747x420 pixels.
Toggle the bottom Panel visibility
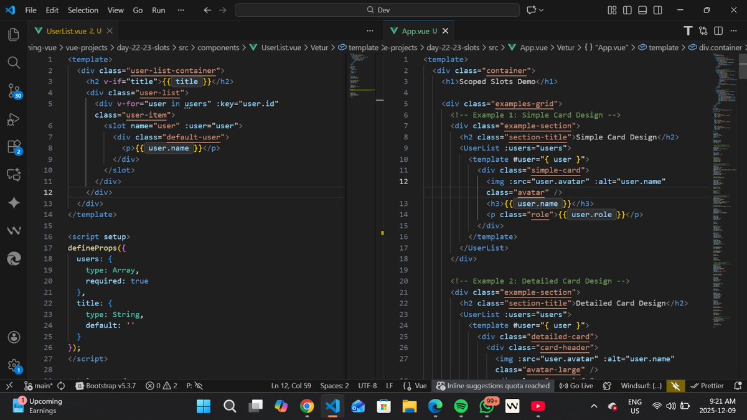pyautogui.click(x=642, y=10)
